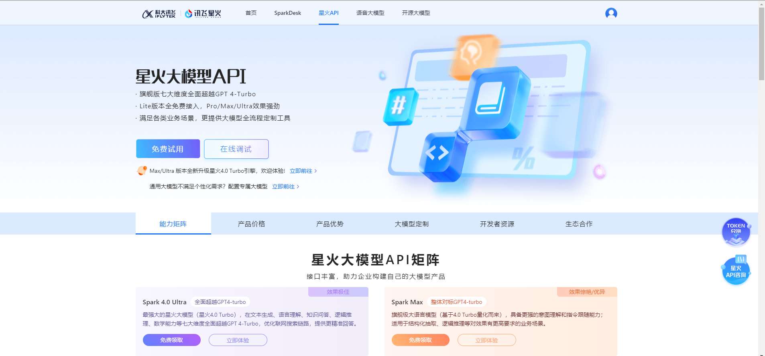Viewport: 765px width, 356px height.
Task: Click the 星火大模型API矩阵 section heading
Action: click(375, 260)
